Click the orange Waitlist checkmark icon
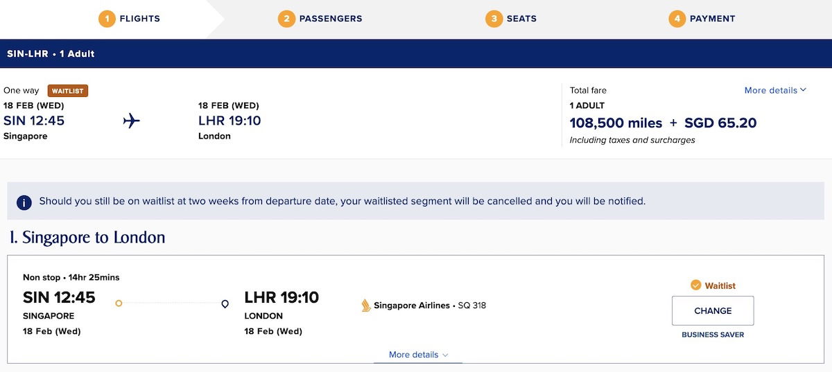Image resolution: width=832 pixels, height=372 pixels. (x=696, y=285)
